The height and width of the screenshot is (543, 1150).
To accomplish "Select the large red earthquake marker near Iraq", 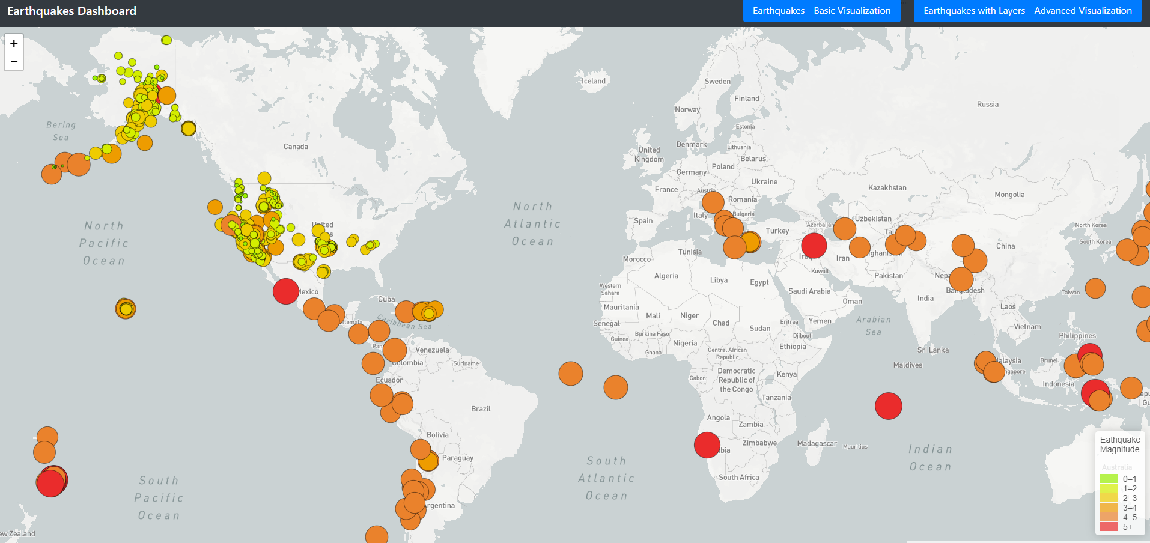I will pyautogui.click(x=814, y=246).
